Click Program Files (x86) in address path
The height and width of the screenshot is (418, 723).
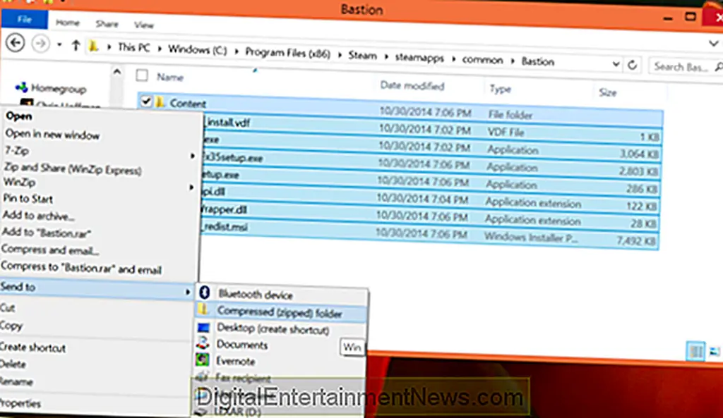coord(288,53)
